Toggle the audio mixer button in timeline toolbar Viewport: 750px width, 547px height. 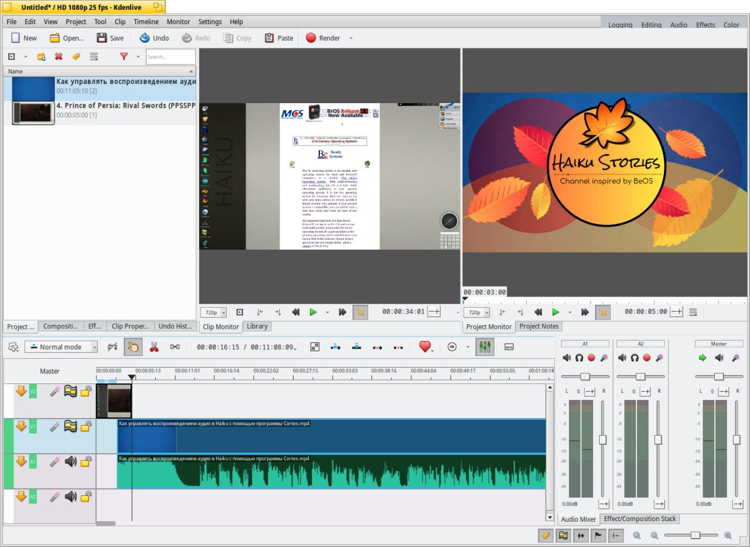[485, 347]
